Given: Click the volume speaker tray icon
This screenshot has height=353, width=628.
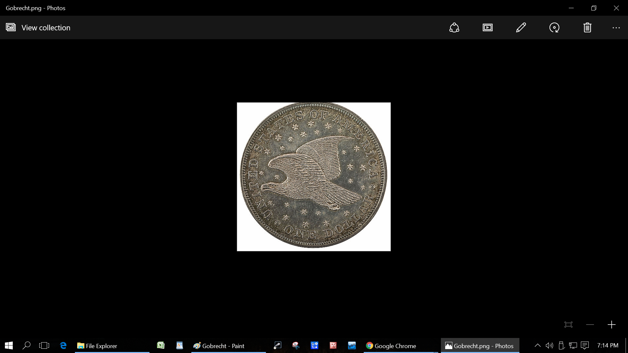Looking at the screenshot, I should 549,345.
